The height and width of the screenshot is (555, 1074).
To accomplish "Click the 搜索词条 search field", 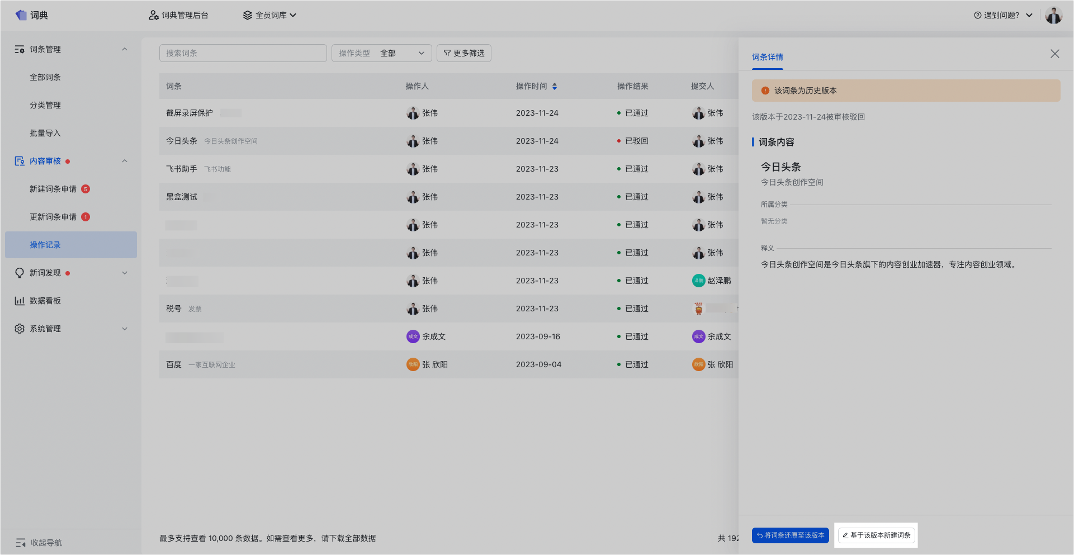I will coord(243,53).
